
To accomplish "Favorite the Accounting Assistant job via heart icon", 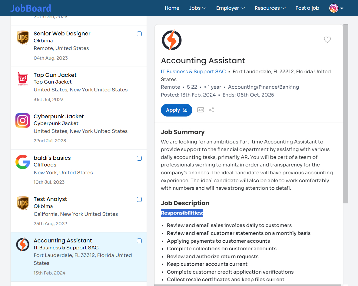I will pos(327,40).
